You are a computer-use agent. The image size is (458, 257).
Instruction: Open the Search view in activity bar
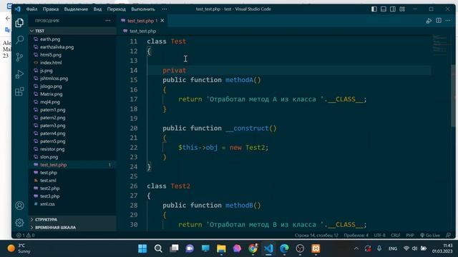coord(19,40)
